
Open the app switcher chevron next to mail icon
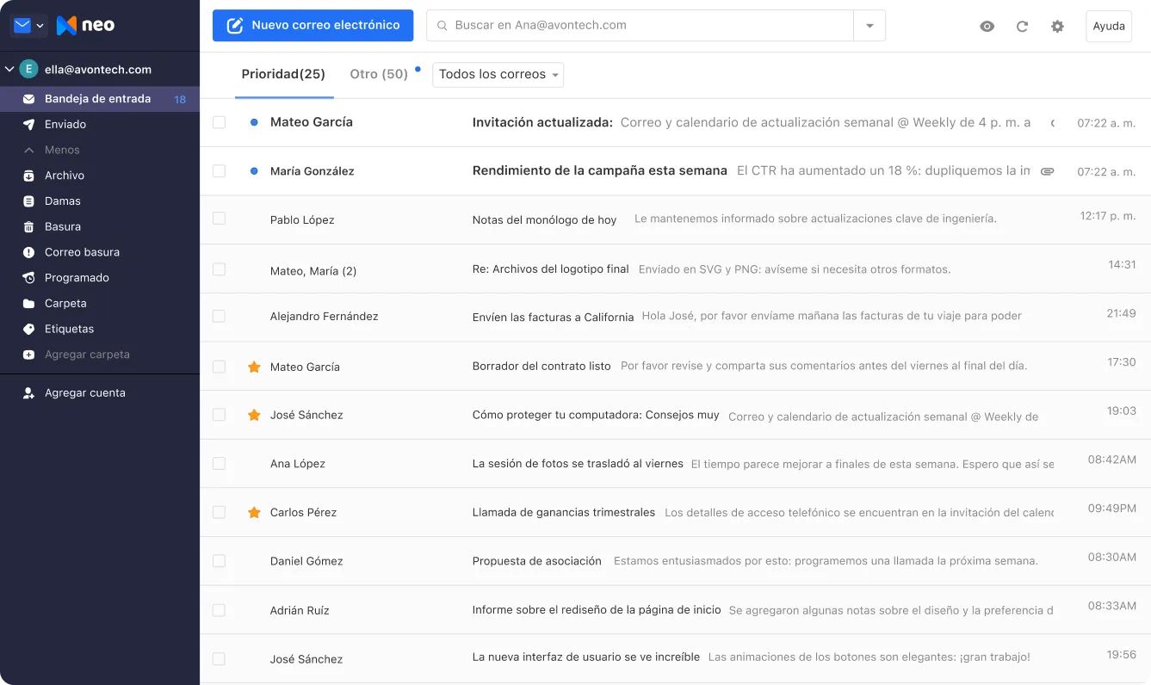(x=40, y=26)
